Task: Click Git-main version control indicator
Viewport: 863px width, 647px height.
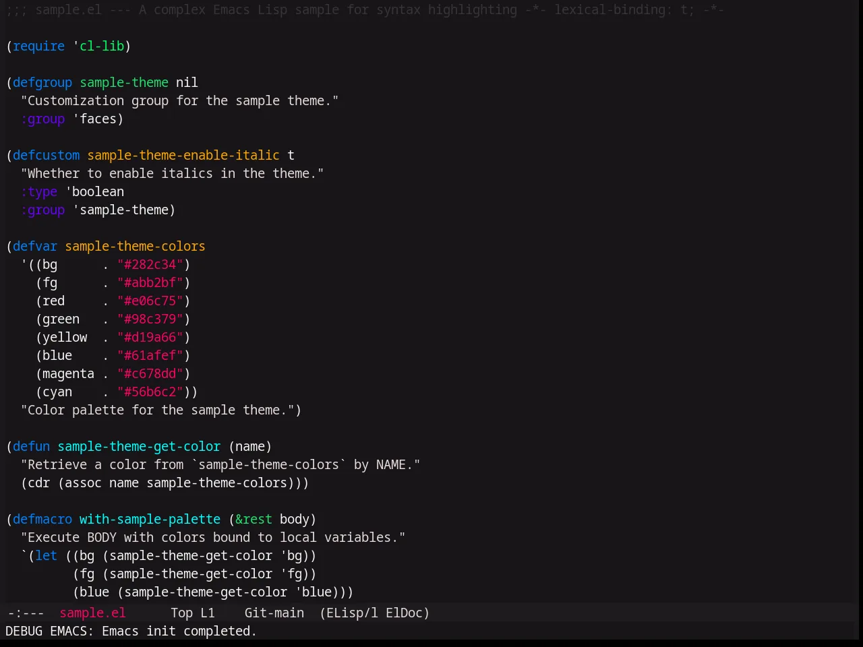Action: click(274, 613)
